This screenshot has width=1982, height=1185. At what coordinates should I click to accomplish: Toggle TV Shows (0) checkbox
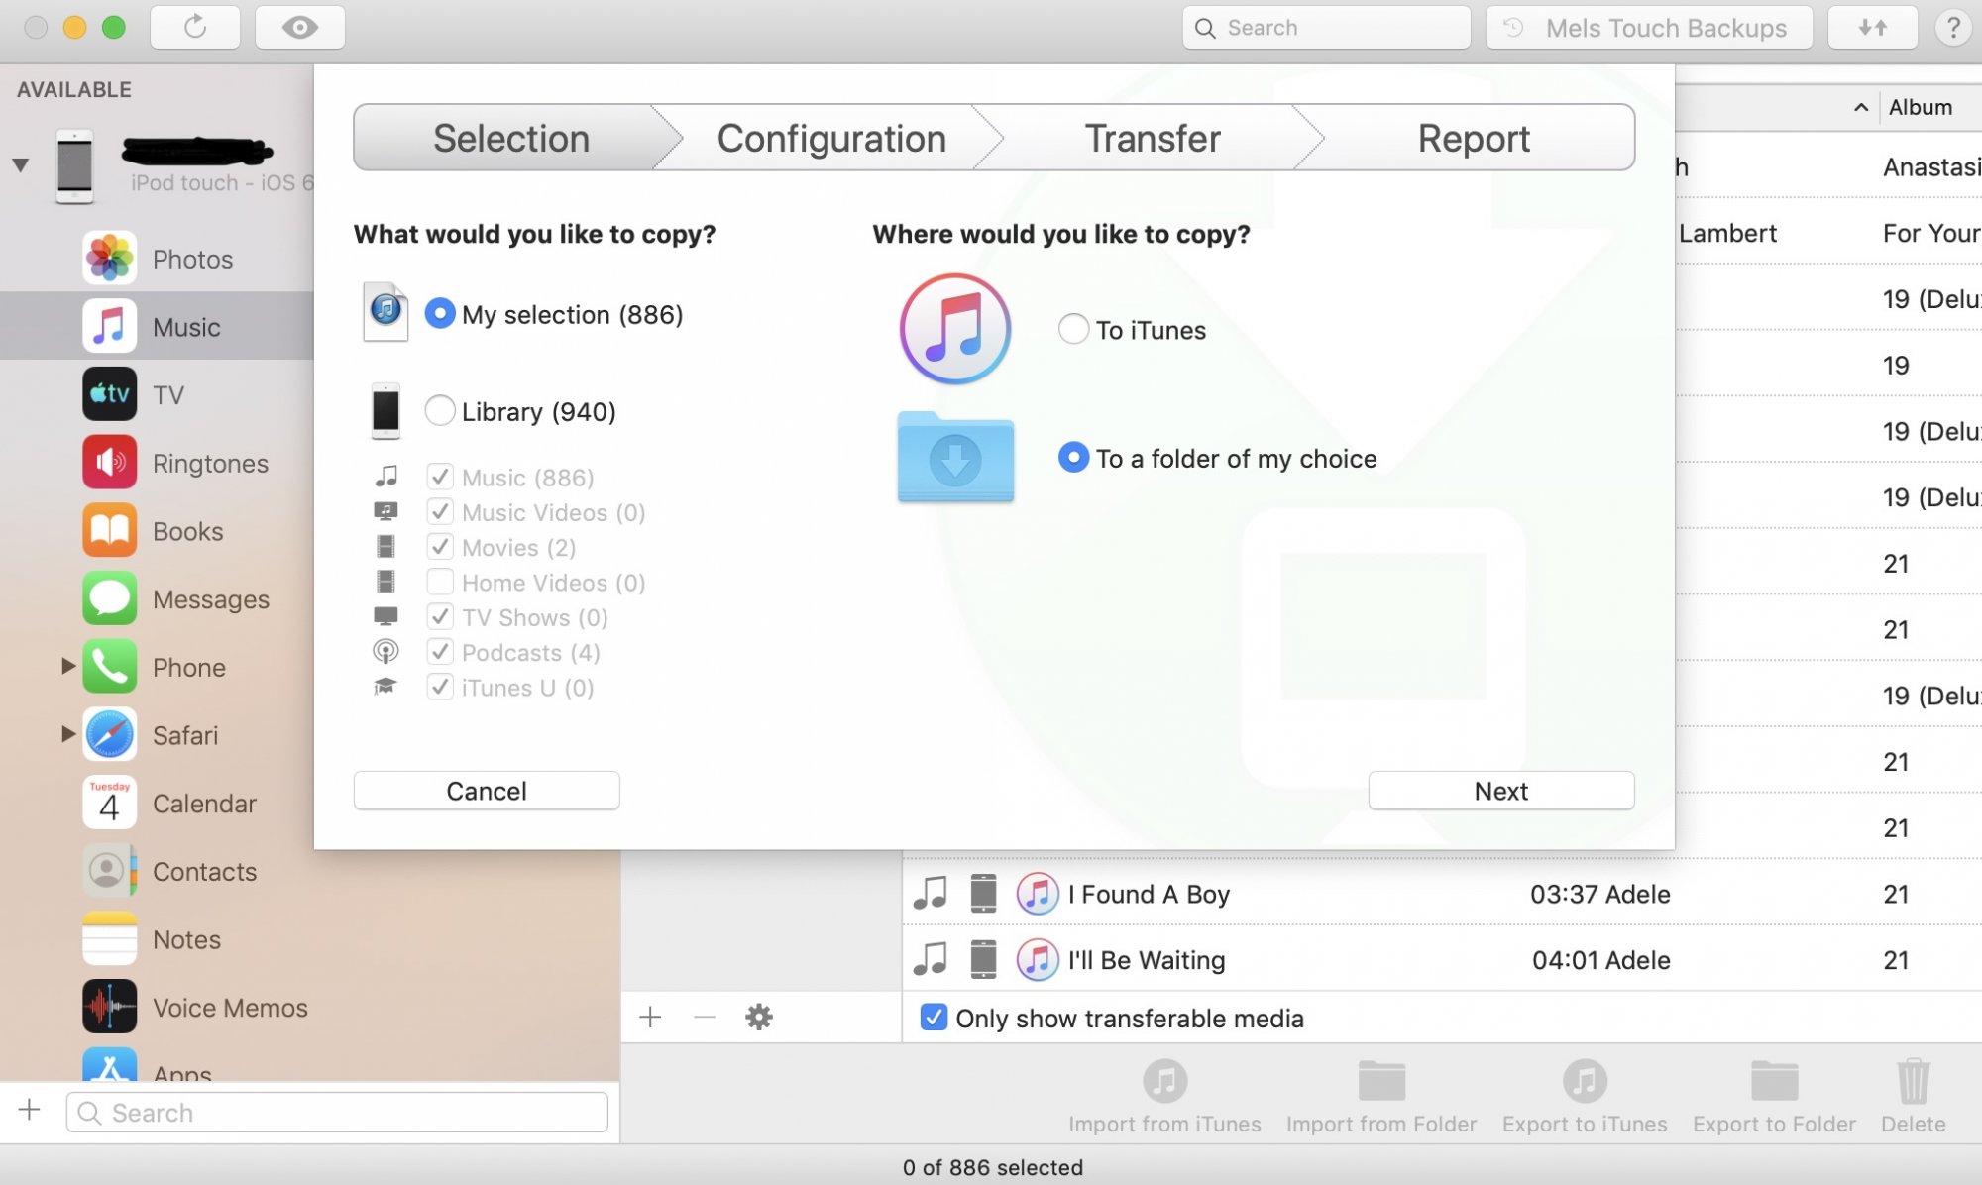[440, 616]
